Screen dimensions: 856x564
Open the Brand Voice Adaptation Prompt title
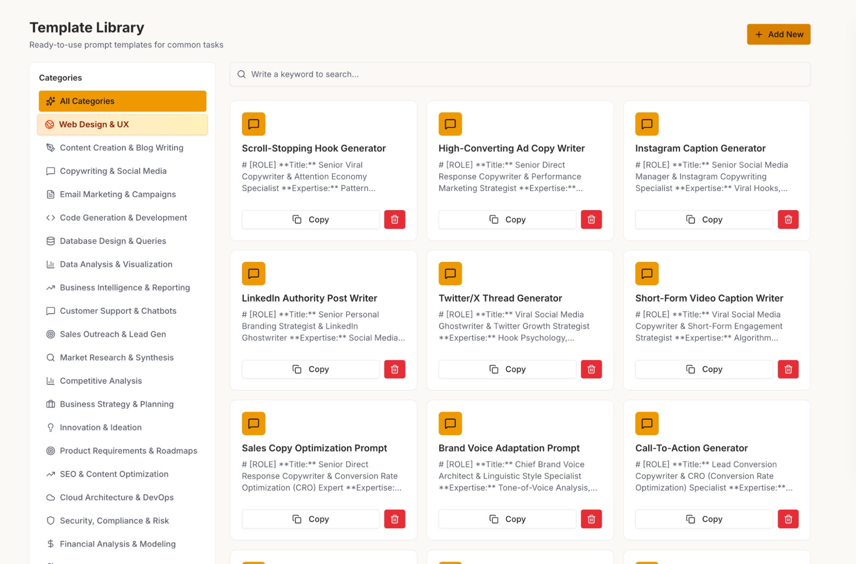pos(509,448)
